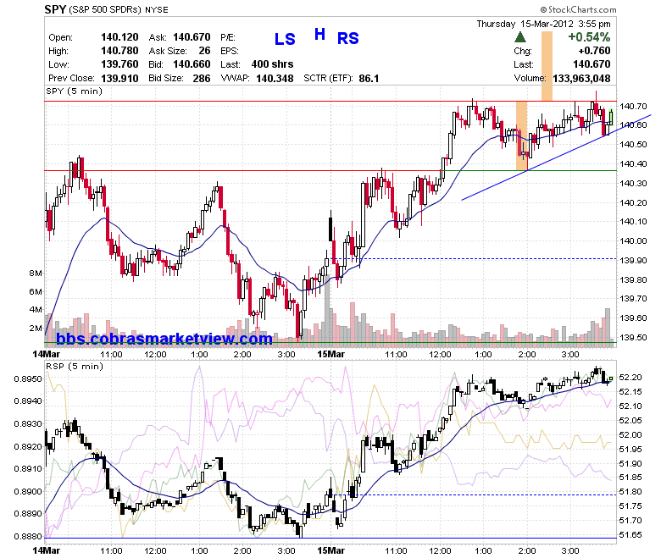Select the VWAP value 140.348
This screenshot has width=661, height=558.
[275, 79]
